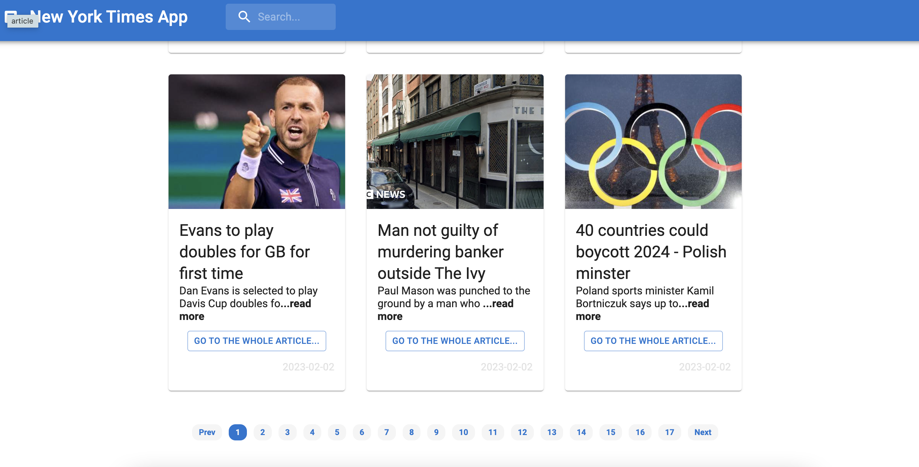Click page 13 in pagination
Viewport: 919px width, 467px height.
552,432
